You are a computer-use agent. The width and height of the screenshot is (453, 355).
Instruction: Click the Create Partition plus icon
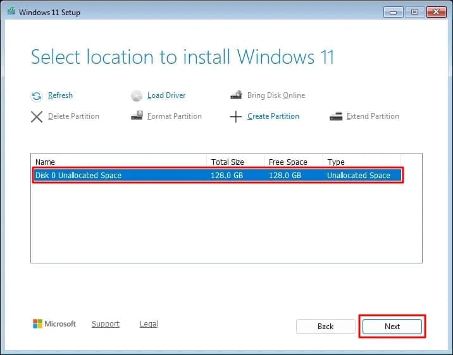tap(236, 117)
